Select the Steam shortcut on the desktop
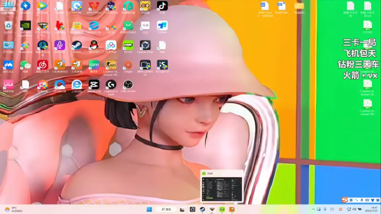Screen dimensions: 381x214 (77, 47)
